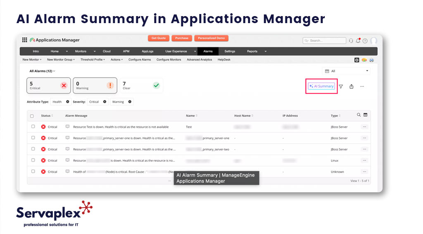This screenshot has width=423, height=234.
Task: Click the table search magnifier icon
Action: 359,115
